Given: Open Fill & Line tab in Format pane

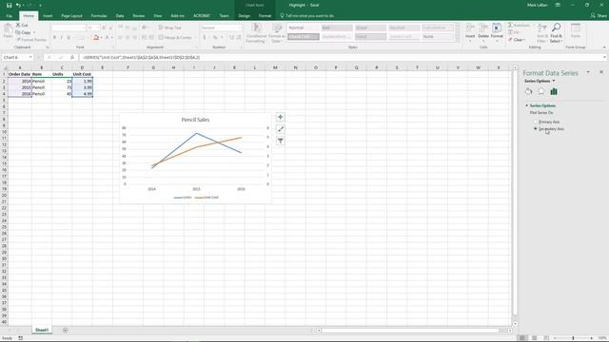Looking at the screenshot, I should coord(528,91).
